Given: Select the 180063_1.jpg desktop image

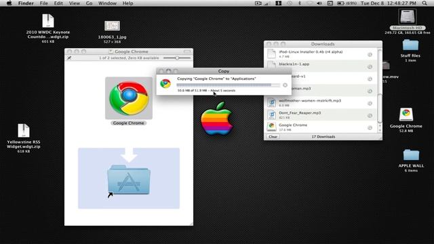Looking at the screenshot, I should coord(112,26).
